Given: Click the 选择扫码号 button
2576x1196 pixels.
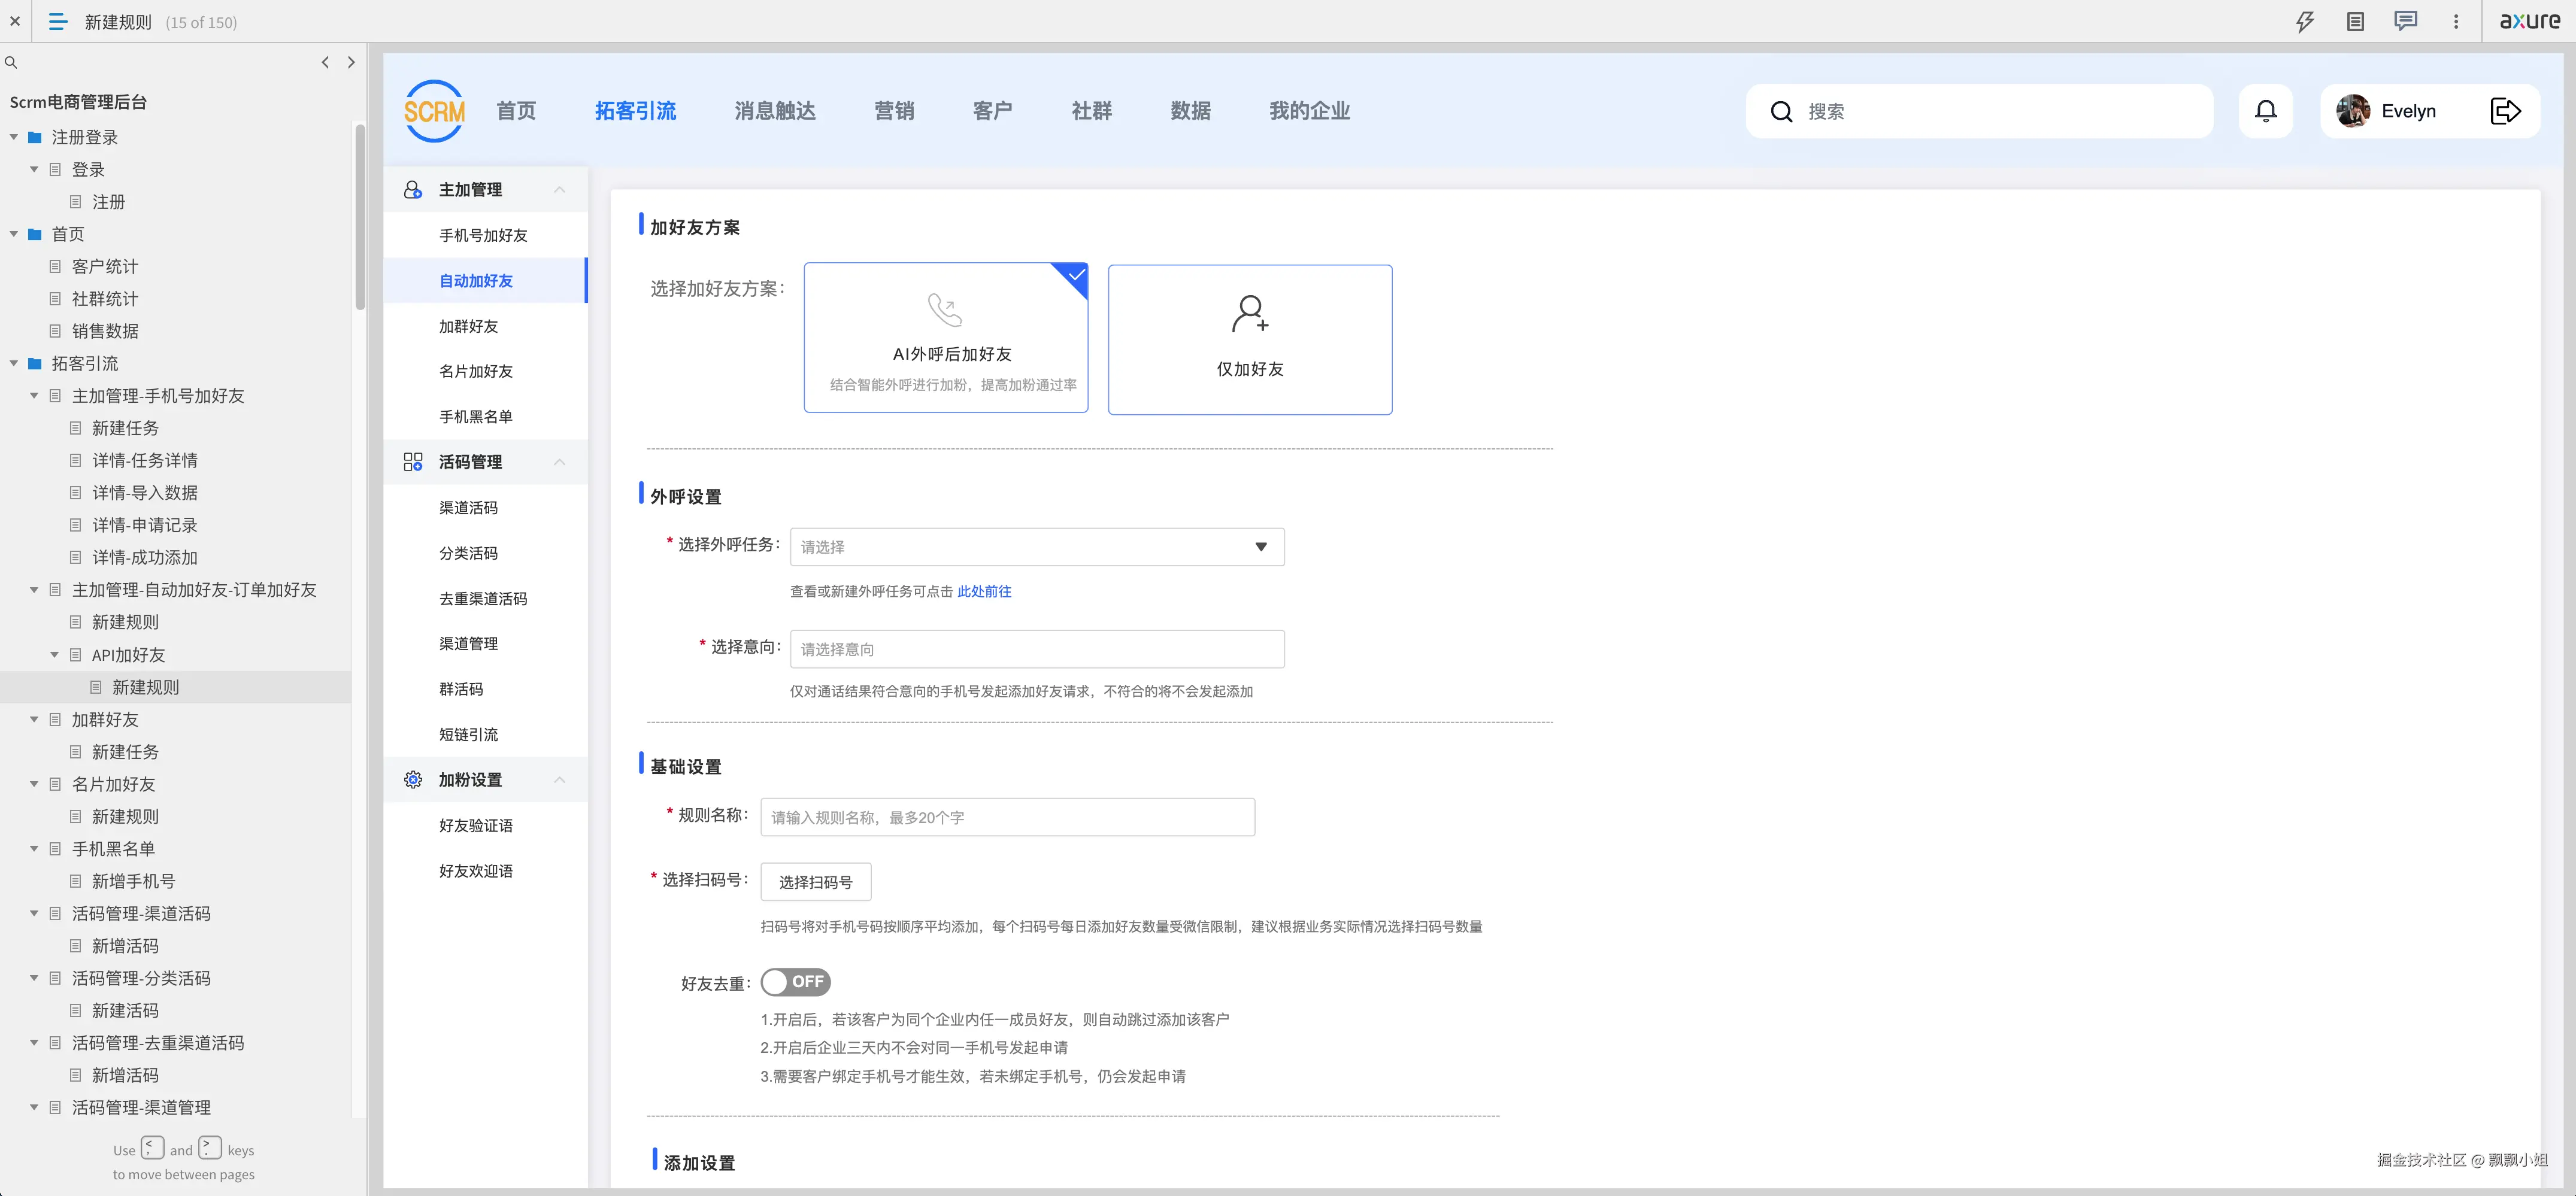Looking at the screenshot, I should click(x=815, y=881).
